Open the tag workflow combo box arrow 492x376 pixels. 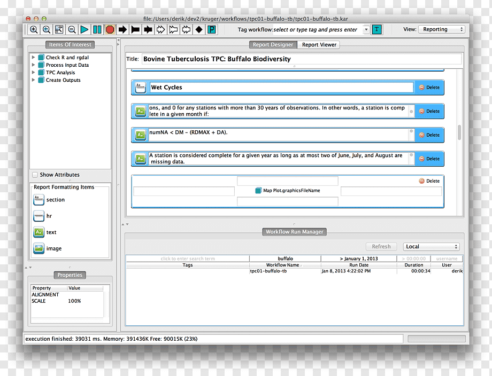click(366, 29)
